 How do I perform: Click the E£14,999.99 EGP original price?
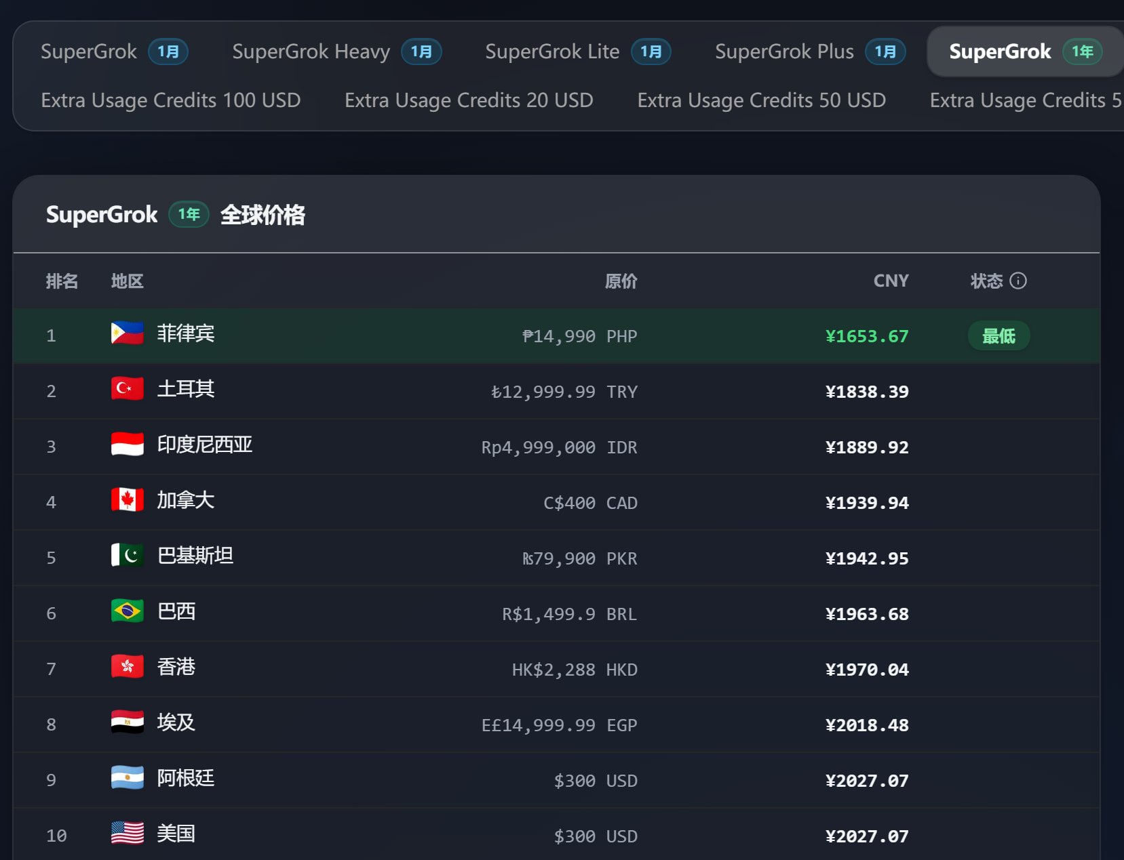click(x=560, y=725)
